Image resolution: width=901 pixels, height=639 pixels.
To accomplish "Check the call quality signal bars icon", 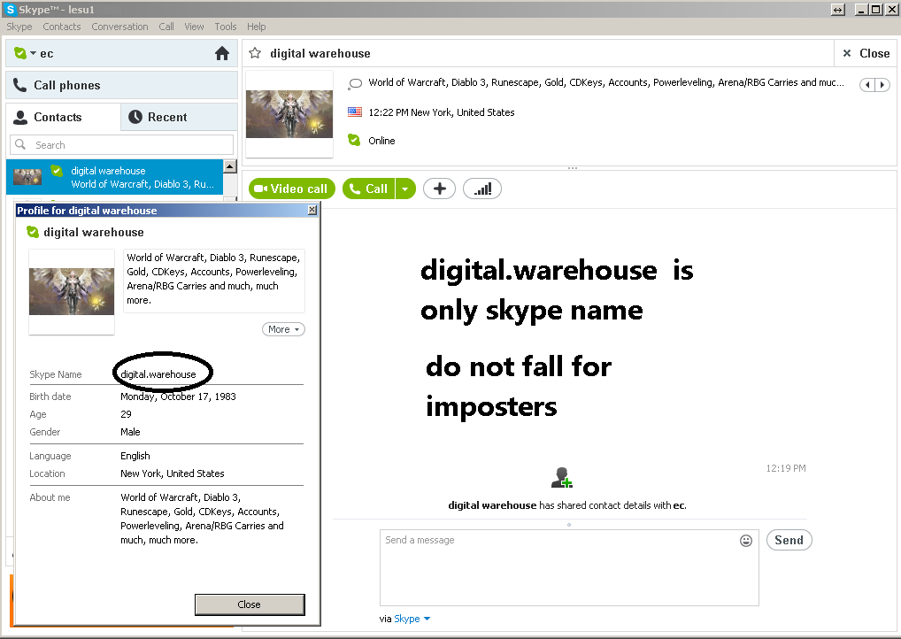I will point(482,189).
